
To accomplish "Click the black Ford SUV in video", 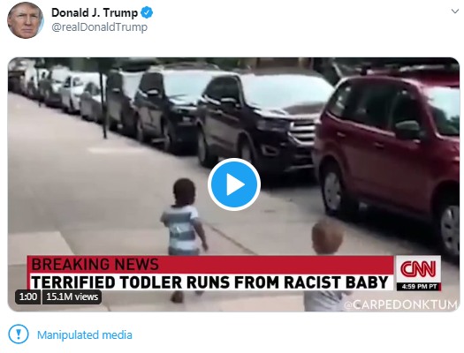I will click(x=261, y=121).
